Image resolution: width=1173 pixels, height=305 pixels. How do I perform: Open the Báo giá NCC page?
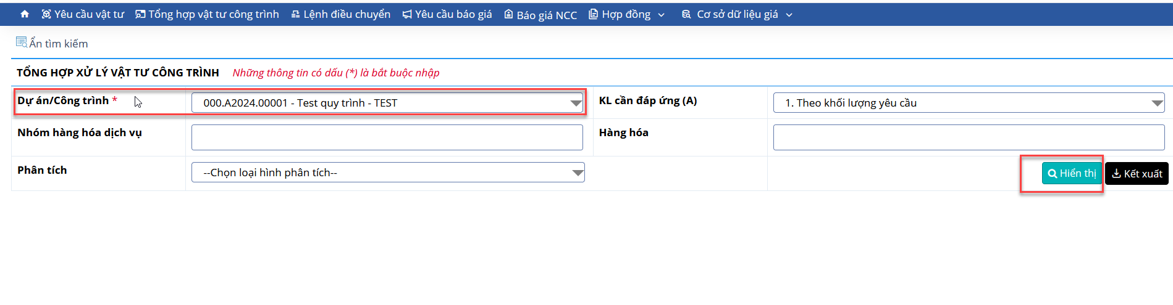(x=540, y=15)
